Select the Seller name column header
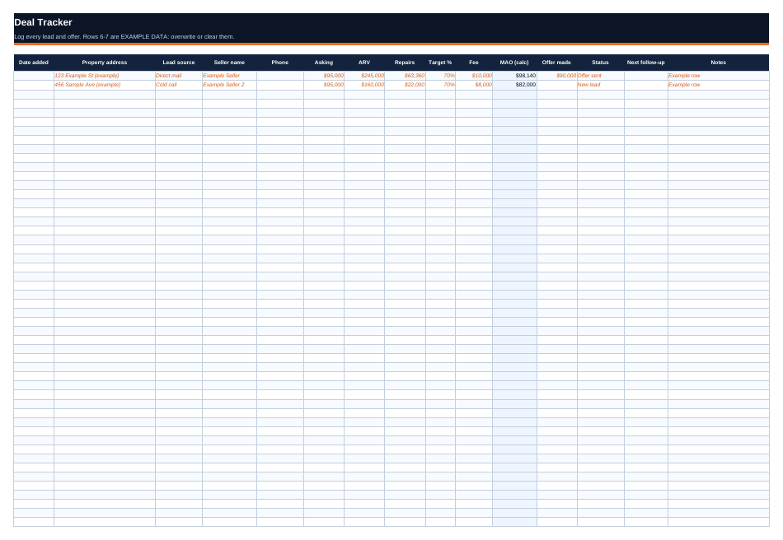The width and height of the screenshot is (783, 540). [x=229, y=63]
